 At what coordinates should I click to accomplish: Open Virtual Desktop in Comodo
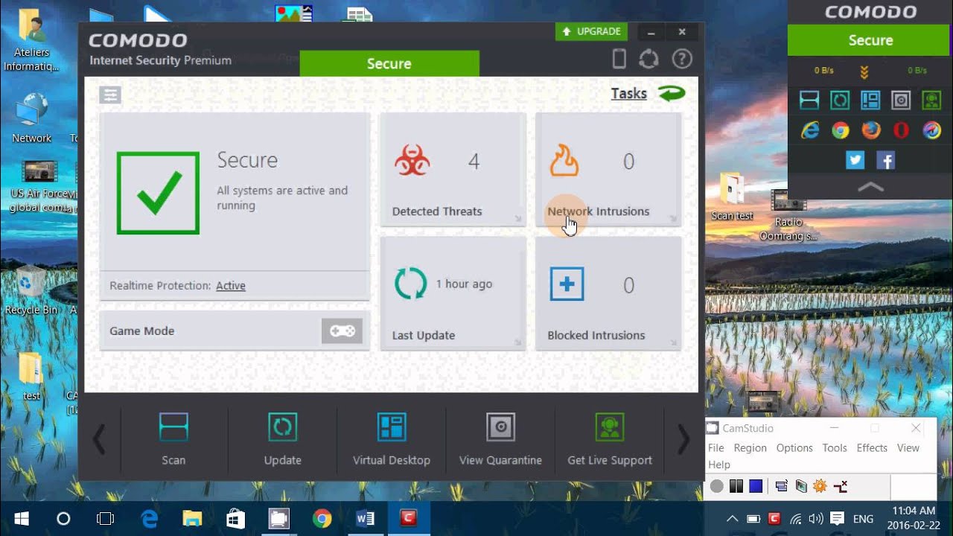point(392,439)
